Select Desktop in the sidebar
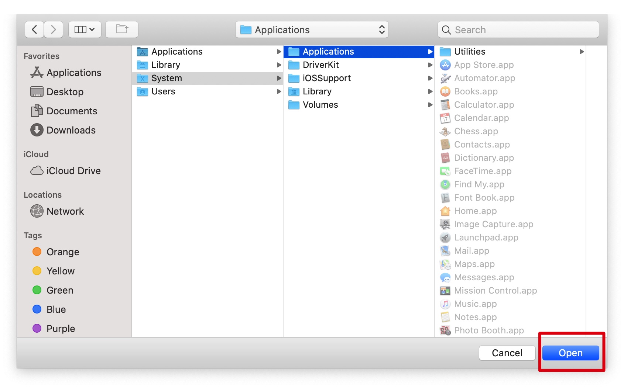The width and height of the screenshot is (624, 388). pos(57,92)
